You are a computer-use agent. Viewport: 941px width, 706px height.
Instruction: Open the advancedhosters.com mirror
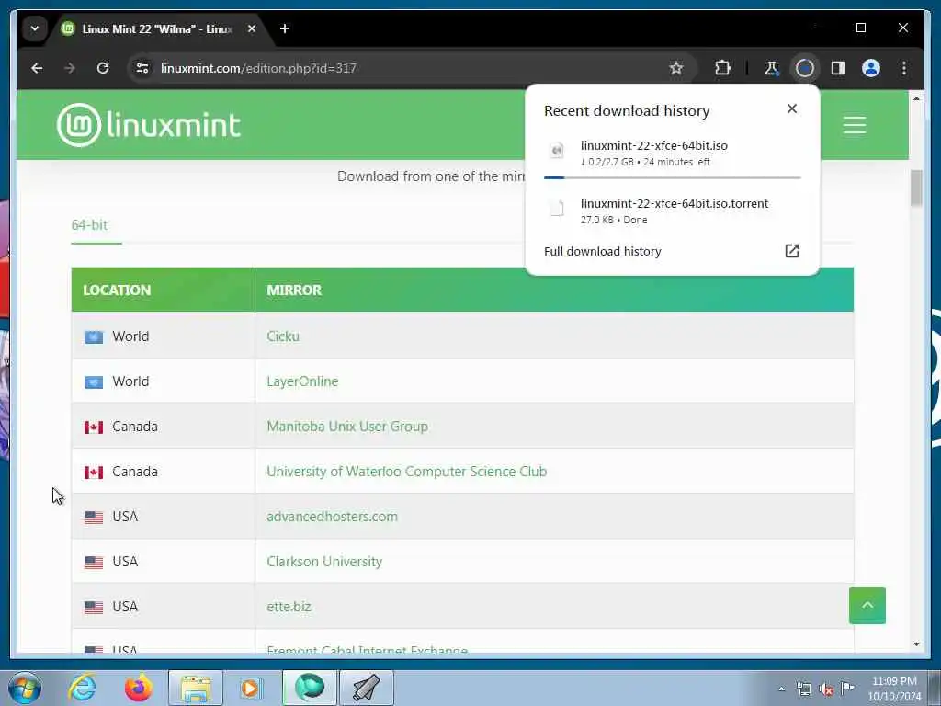332,517
